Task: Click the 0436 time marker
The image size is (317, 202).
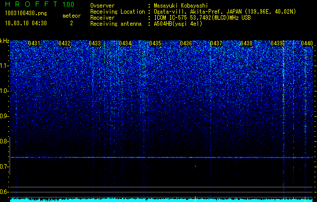Action: (186, 43)
